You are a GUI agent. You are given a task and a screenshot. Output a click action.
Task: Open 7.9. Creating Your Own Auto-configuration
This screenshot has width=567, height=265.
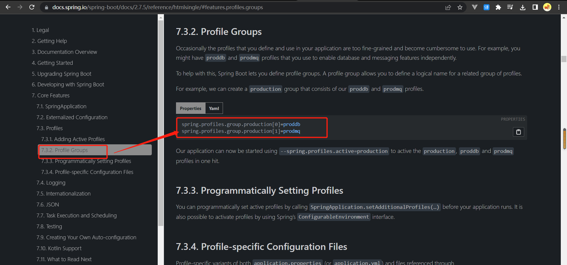click(86, 237)
